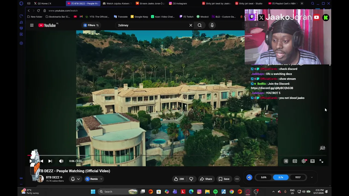Open the player settings gear
Screen dimensions: 349x196
304,161
